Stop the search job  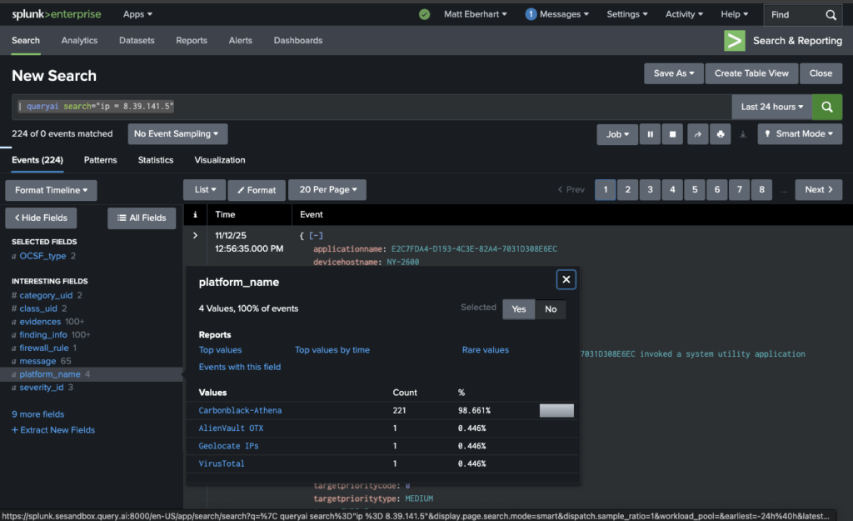pos(672,133)
